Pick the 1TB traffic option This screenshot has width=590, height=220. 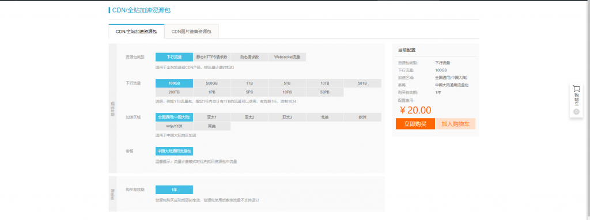(x=249, y=83)
